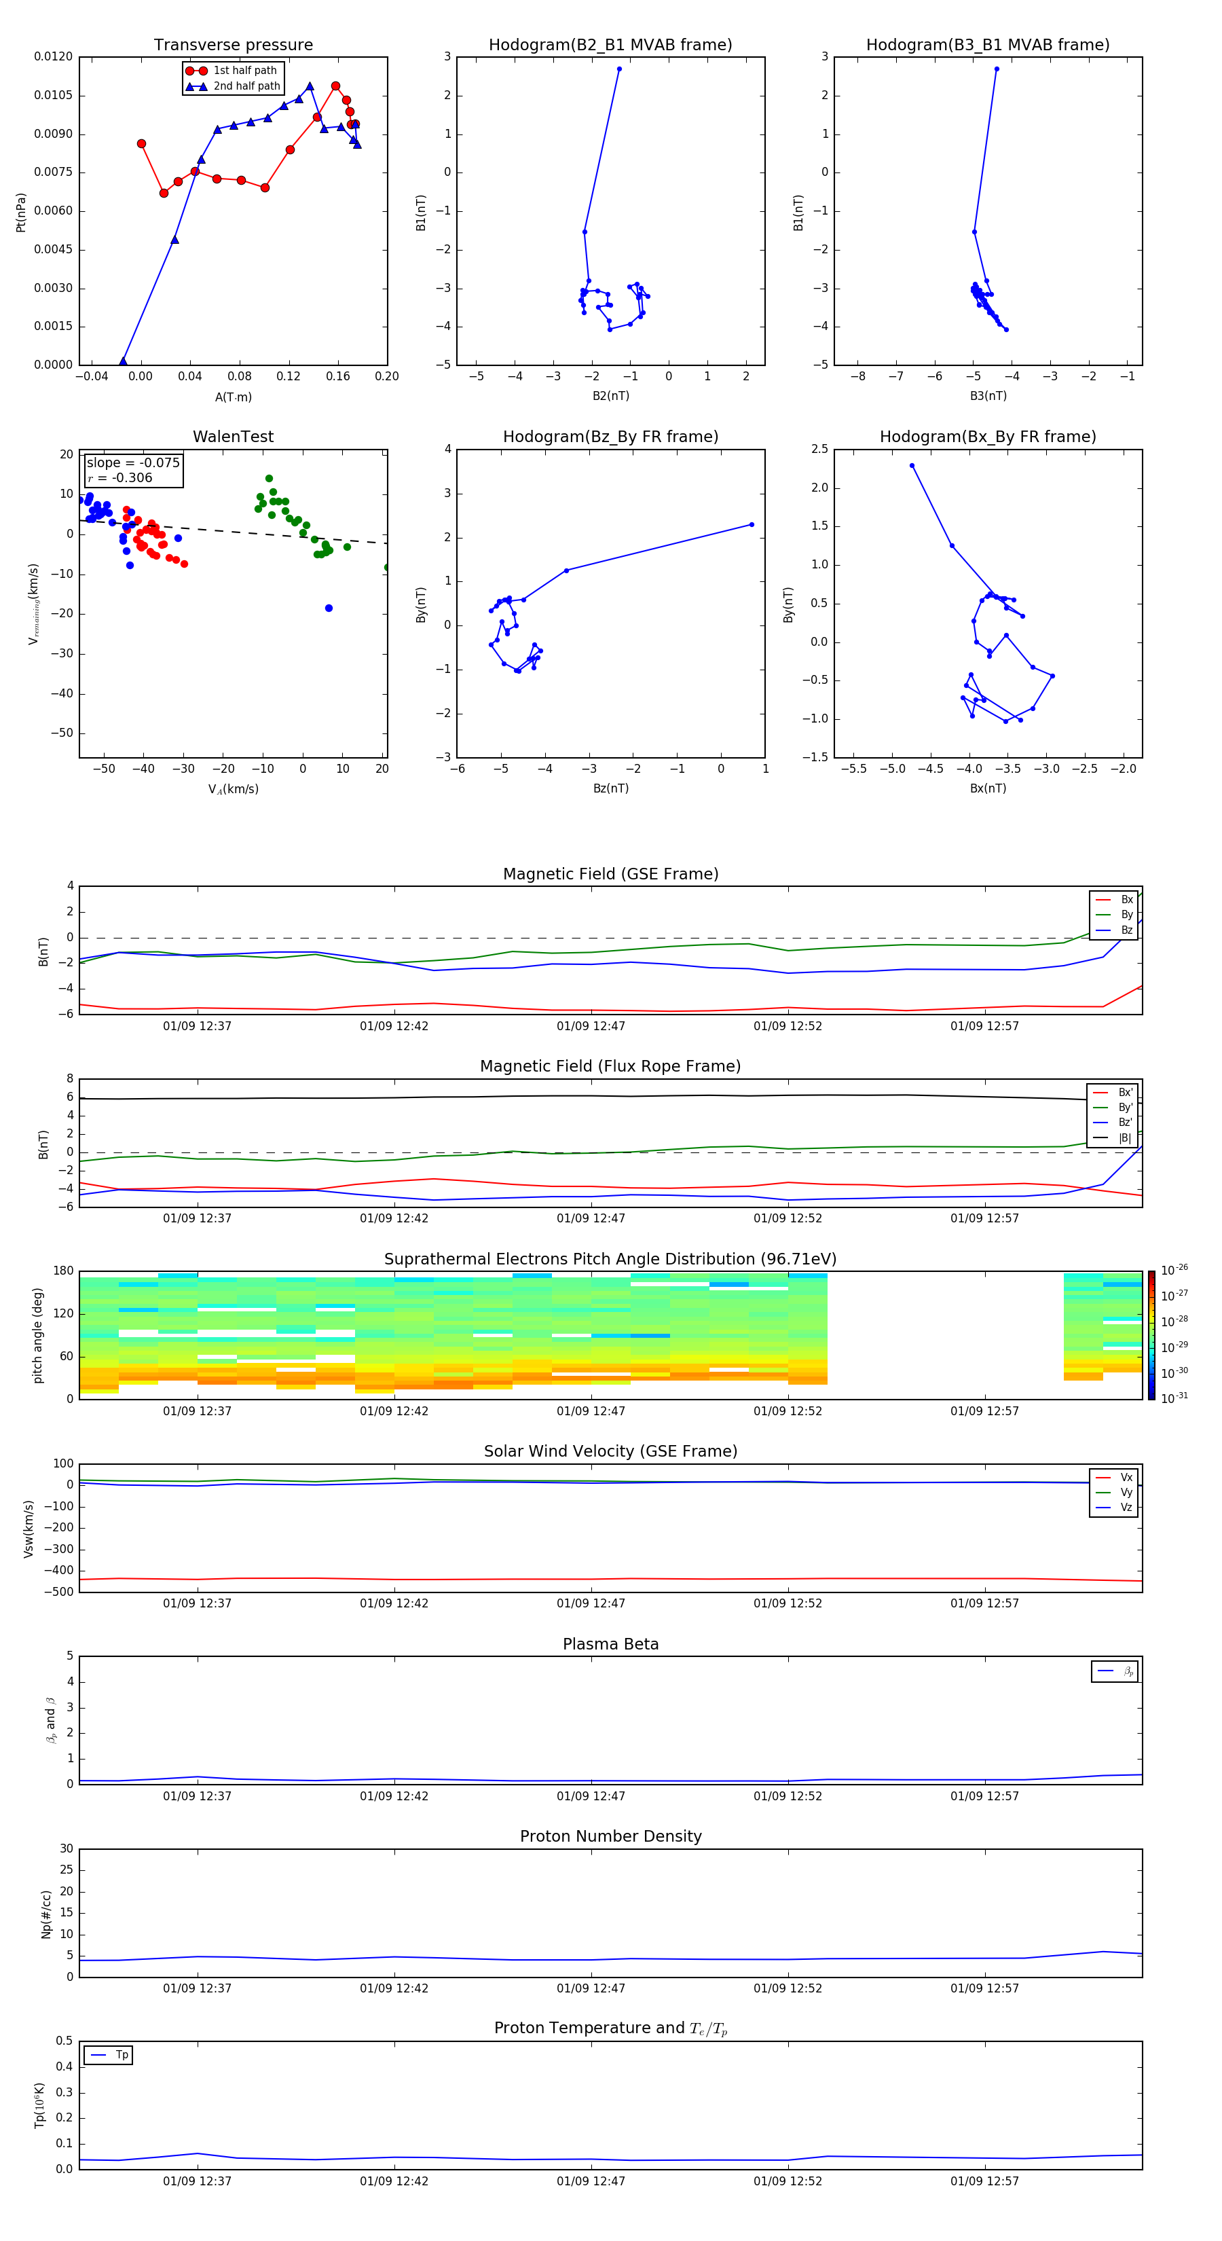Click the '0.0120' tick on Transverse pressure axis
The image size is (1222, 2241).
click(53, 56)
